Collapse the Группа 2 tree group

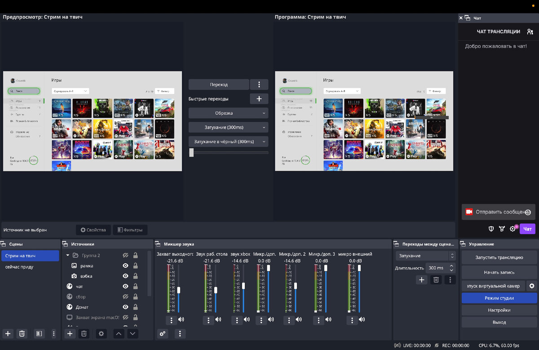tap(68, 255)
